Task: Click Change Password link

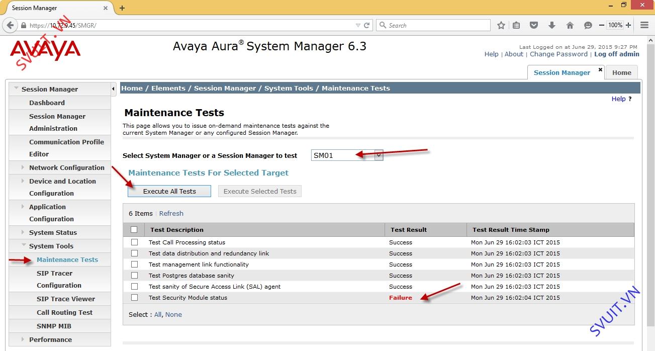Action: tap(558, 54)
